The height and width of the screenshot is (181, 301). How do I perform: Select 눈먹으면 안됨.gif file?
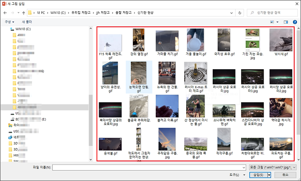139,77
